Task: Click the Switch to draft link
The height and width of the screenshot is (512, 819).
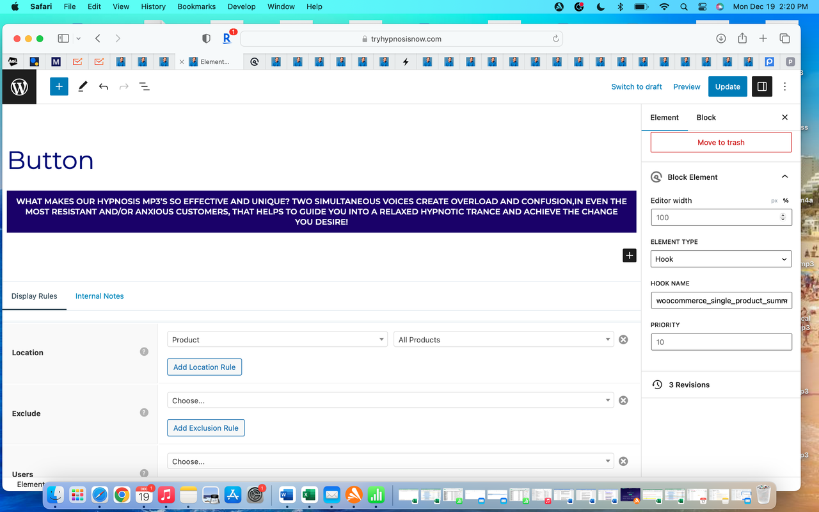Action: click(637, 86)
